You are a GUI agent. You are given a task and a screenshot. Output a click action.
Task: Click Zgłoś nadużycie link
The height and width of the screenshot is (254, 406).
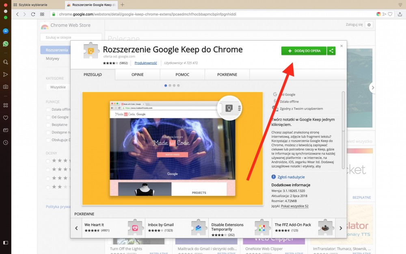click(x=291, y=177)
